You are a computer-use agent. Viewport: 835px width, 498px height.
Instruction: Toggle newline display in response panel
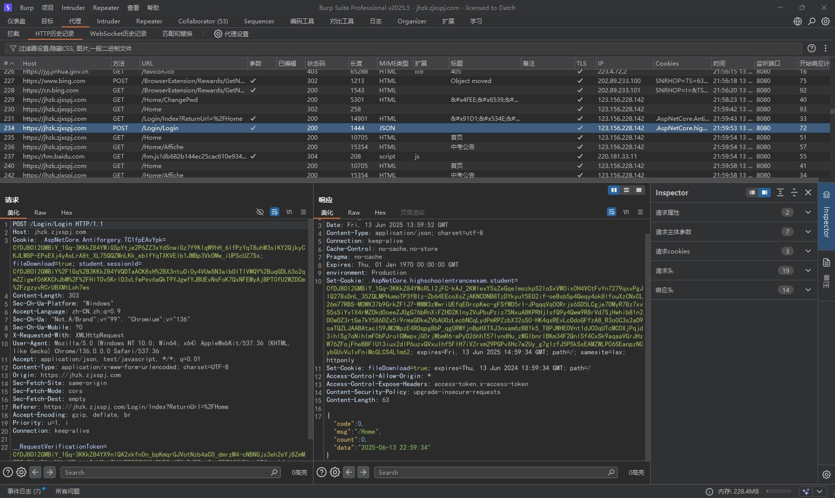tap(626, 212)
